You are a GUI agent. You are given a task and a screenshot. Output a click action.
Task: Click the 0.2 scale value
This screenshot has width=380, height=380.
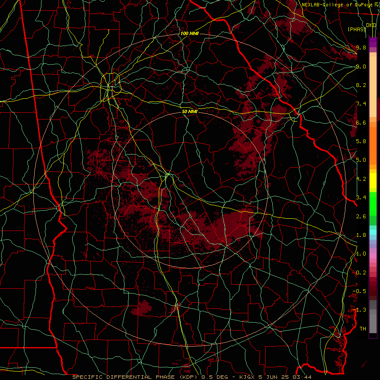[x=361, y=273]
